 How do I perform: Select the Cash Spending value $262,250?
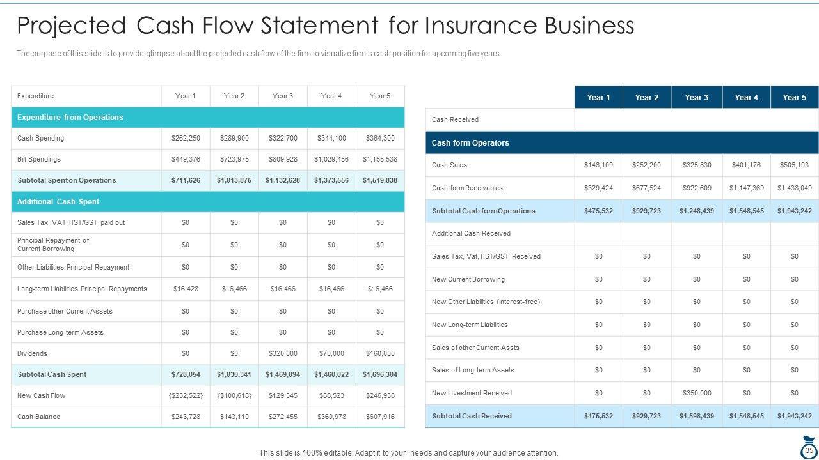186,138
